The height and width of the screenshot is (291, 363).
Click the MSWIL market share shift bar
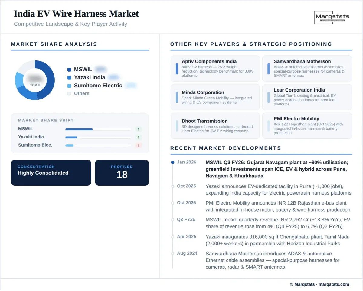pyautogui.click(x=98, y=129)
